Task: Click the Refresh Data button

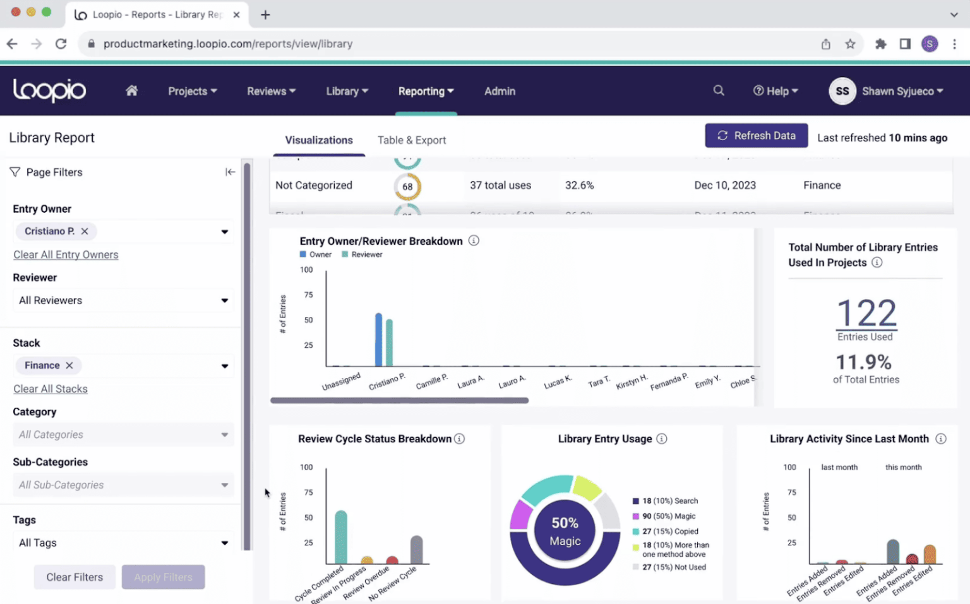Action: click(x=756, y=135)
